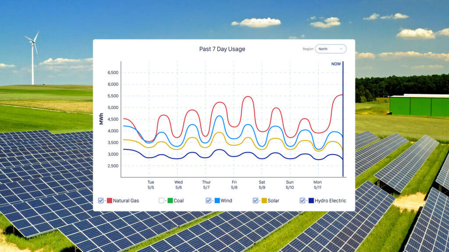
Task: Click the Mon 5/11 date label
Action: click(x=317, y=185)
